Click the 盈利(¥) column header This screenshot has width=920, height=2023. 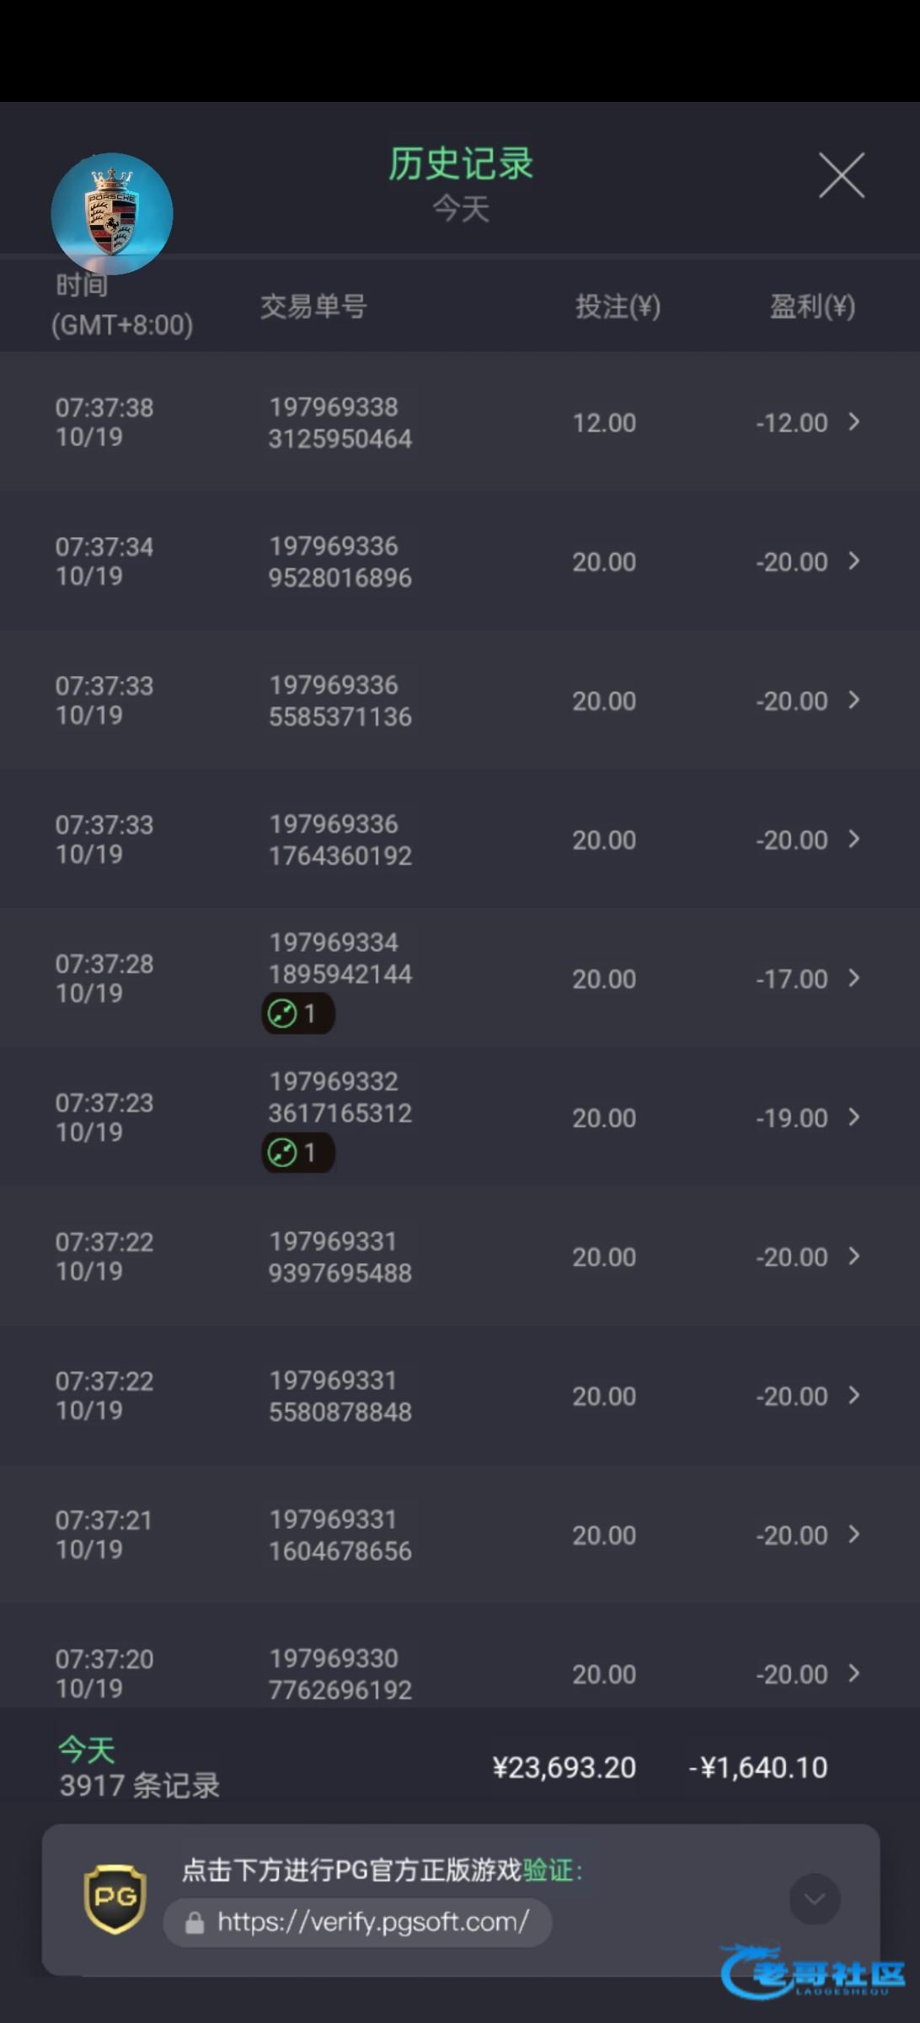pos(812,307)
